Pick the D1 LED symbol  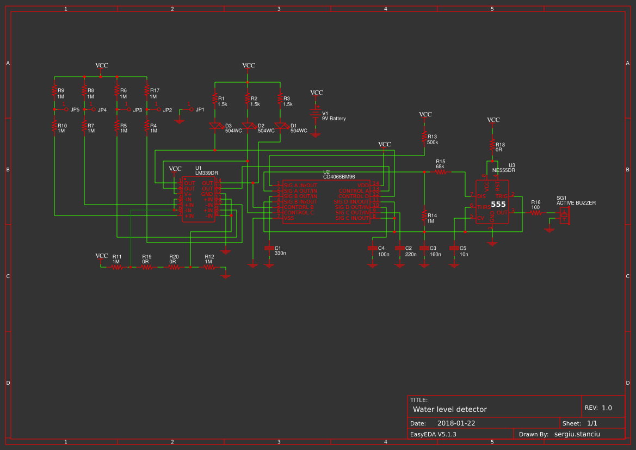coord(281,126)
